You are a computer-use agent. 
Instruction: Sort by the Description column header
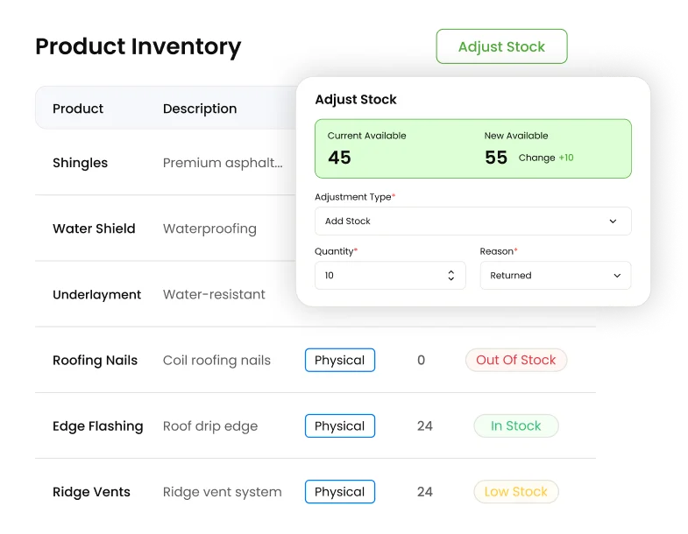(x=200, y=109)
